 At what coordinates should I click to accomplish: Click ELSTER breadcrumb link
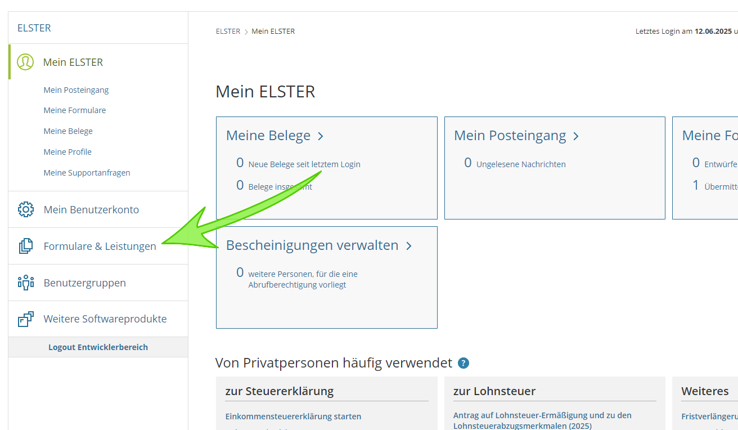(228, 31)
